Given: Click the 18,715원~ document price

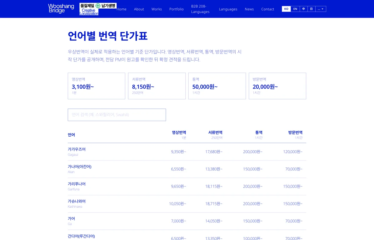Looking at the screenshot, I should pos(214,204).
